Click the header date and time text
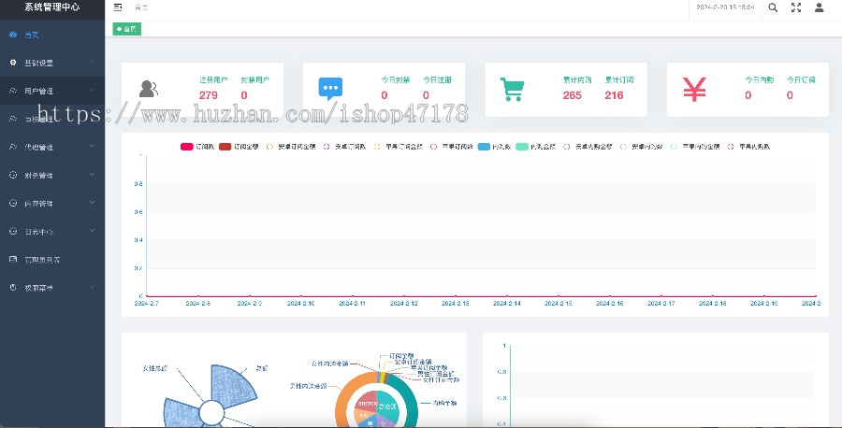Viewport: 842px width, 428px height. tap(725, 7)
